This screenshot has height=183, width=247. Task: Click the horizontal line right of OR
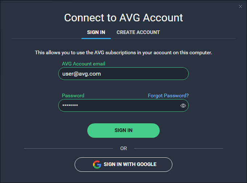click(x=179, y=148)
